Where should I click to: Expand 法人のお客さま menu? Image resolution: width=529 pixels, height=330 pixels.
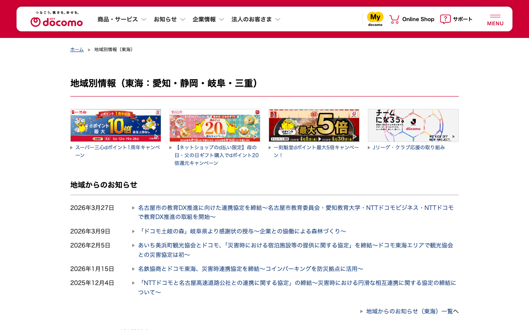click(256, 19)
